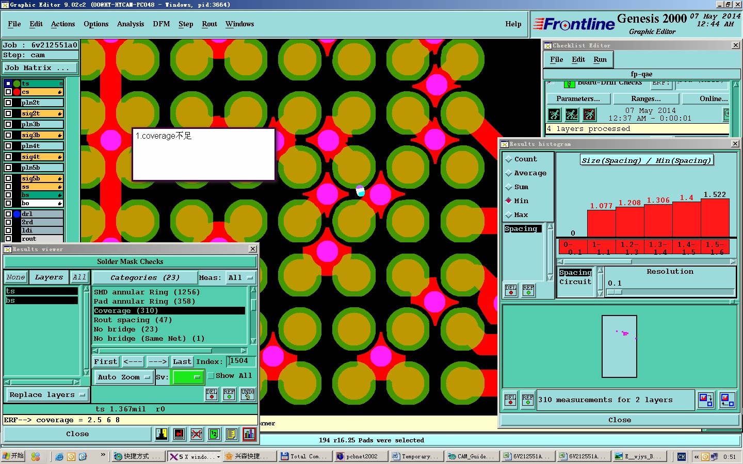743x464 pixels.
Task: Click REF icon under histogram Spacing list
Action: pyautogui.click(x=528, y=290)
